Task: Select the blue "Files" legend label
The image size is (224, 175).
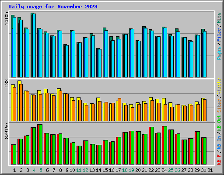Action: [x=219, y=35]
